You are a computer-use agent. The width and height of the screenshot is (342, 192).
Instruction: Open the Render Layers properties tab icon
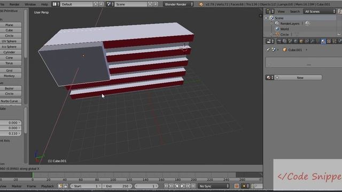tap(285, 42)
